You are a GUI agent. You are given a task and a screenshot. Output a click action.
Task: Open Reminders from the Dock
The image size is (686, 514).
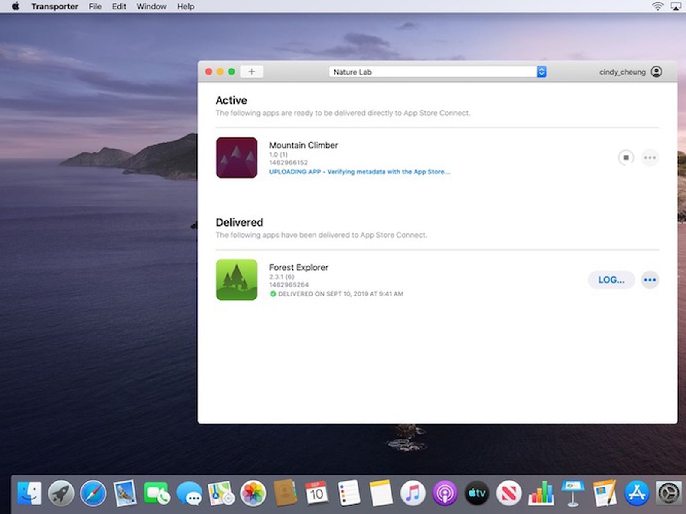click(x=349, y=493)
